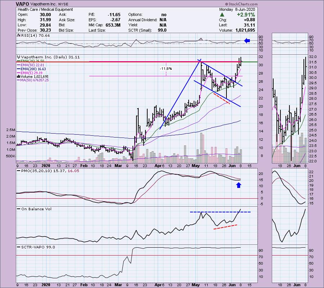The height and width of the screenshot is (288, 324).
Task: Click the navy EMA(200) legend swatch
Action: pyautogui.click(x=18, y=69)
